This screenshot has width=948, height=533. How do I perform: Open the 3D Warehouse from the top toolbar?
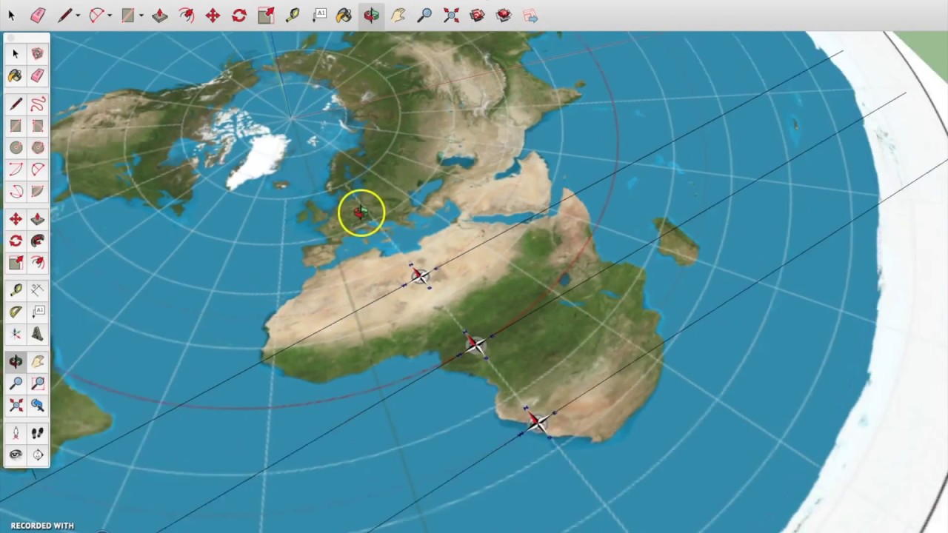tap(478, 15)
